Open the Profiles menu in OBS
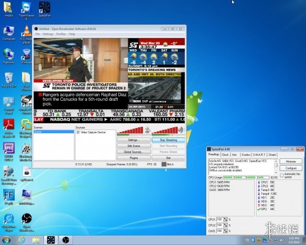The height and width of the screenshot is (245, 306). [61, 34]
